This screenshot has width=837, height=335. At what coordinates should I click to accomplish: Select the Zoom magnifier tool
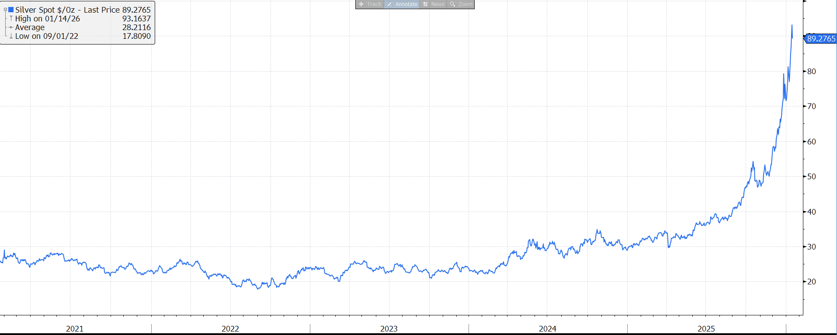461,4
